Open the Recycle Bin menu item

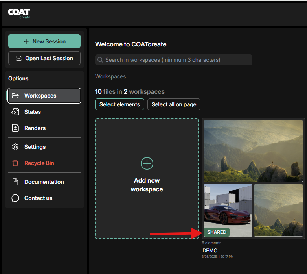click(x=39, y=163)
